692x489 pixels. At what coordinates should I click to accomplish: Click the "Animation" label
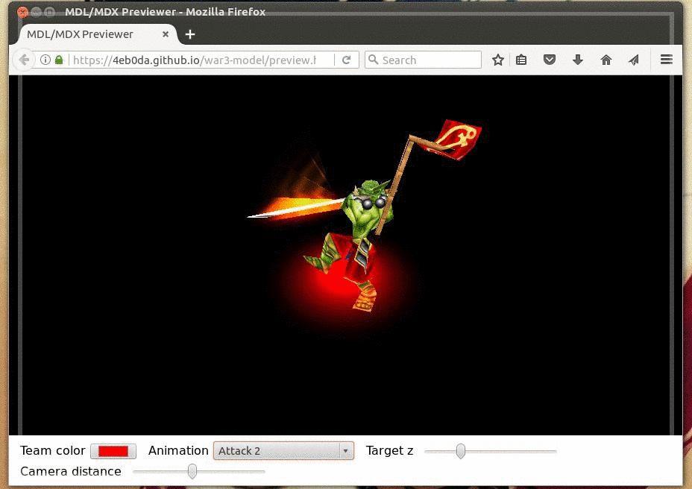pyautogui.click(x=178, y=450)
